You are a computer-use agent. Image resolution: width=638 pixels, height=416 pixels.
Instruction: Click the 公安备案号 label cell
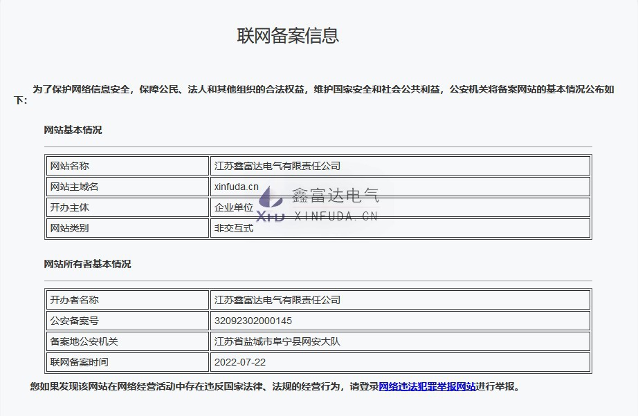(128, 321)
